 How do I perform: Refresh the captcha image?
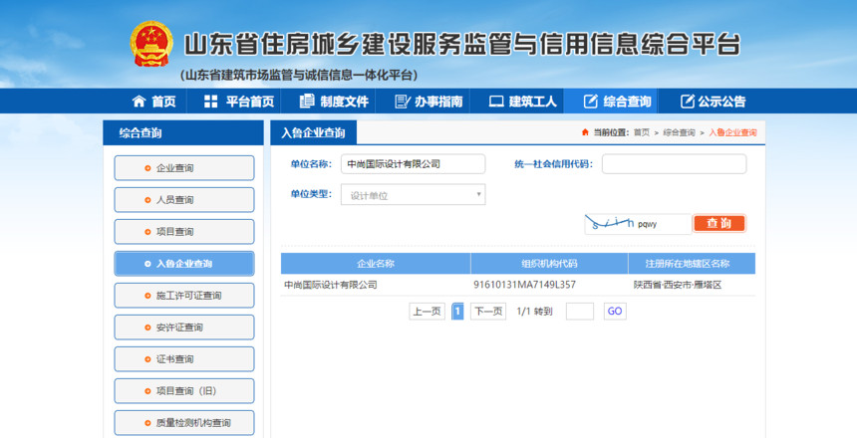[x=637, y=224]
